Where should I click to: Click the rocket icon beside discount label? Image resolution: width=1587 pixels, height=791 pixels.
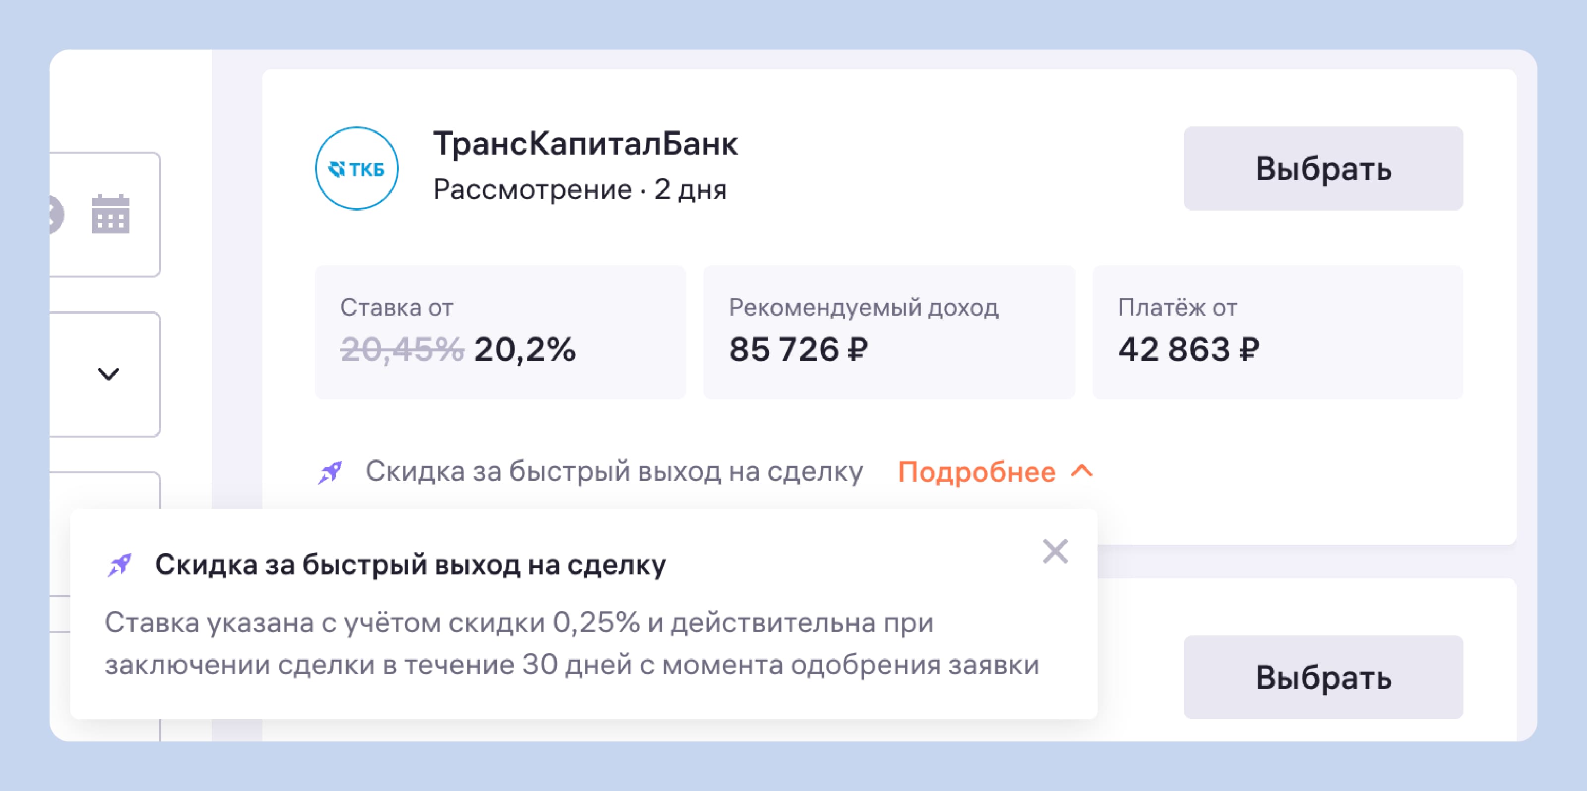pos(330,472)
